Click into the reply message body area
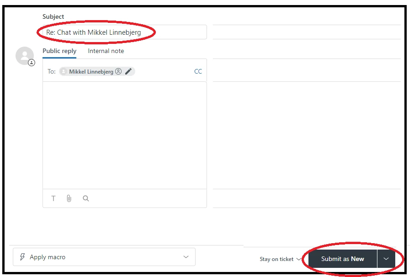Screen dimensions: 414x277 point(125,135)
